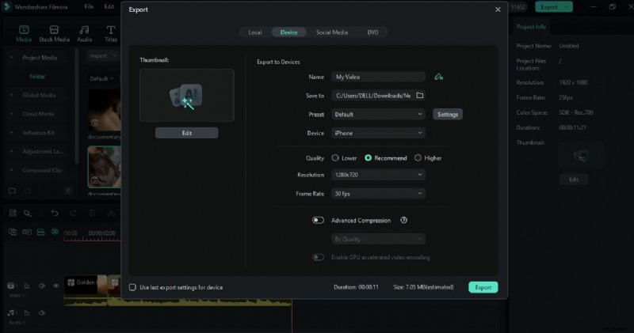Open the Frame Rate 30 fps dropdown

378,194
